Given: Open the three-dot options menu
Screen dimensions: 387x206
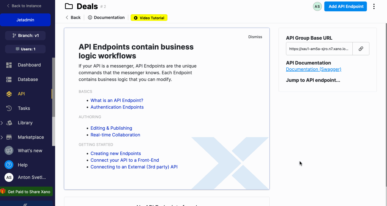Looking at the screenshot, I should pos(374,7).
